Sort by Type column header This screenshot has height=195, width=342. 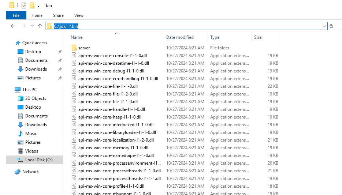(215, 37)
